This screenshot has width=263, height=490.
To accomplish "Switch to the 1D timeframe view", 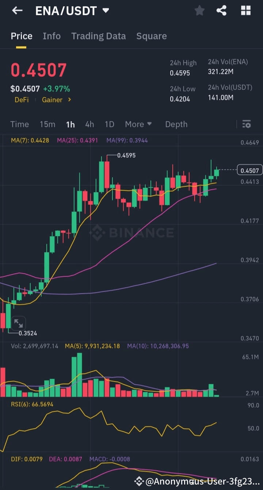I will click(x=109, y=124).
